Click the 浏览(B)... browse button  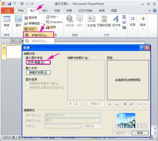click(92, 126)
